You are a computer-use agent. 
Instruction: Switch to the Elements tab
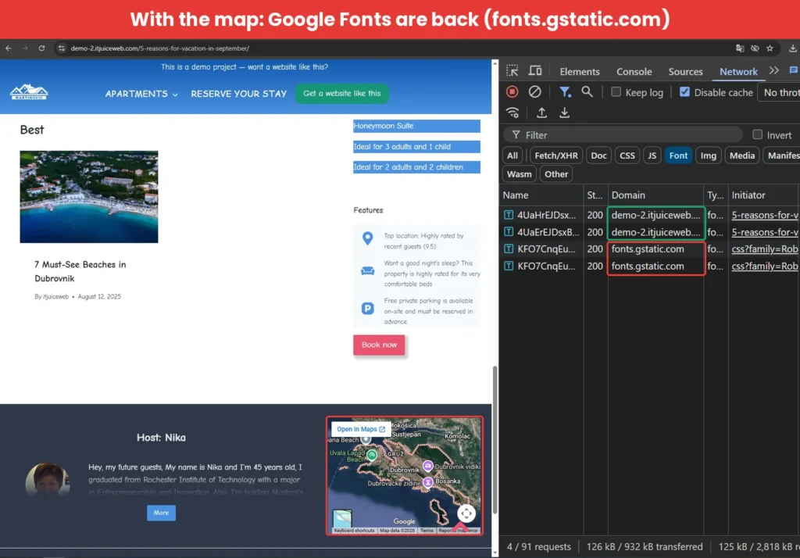click(x=580, y=71)
